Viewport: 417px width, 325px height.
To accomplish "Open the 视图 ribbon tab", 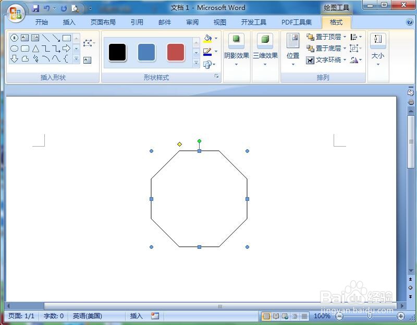I will tap(220, 22).
